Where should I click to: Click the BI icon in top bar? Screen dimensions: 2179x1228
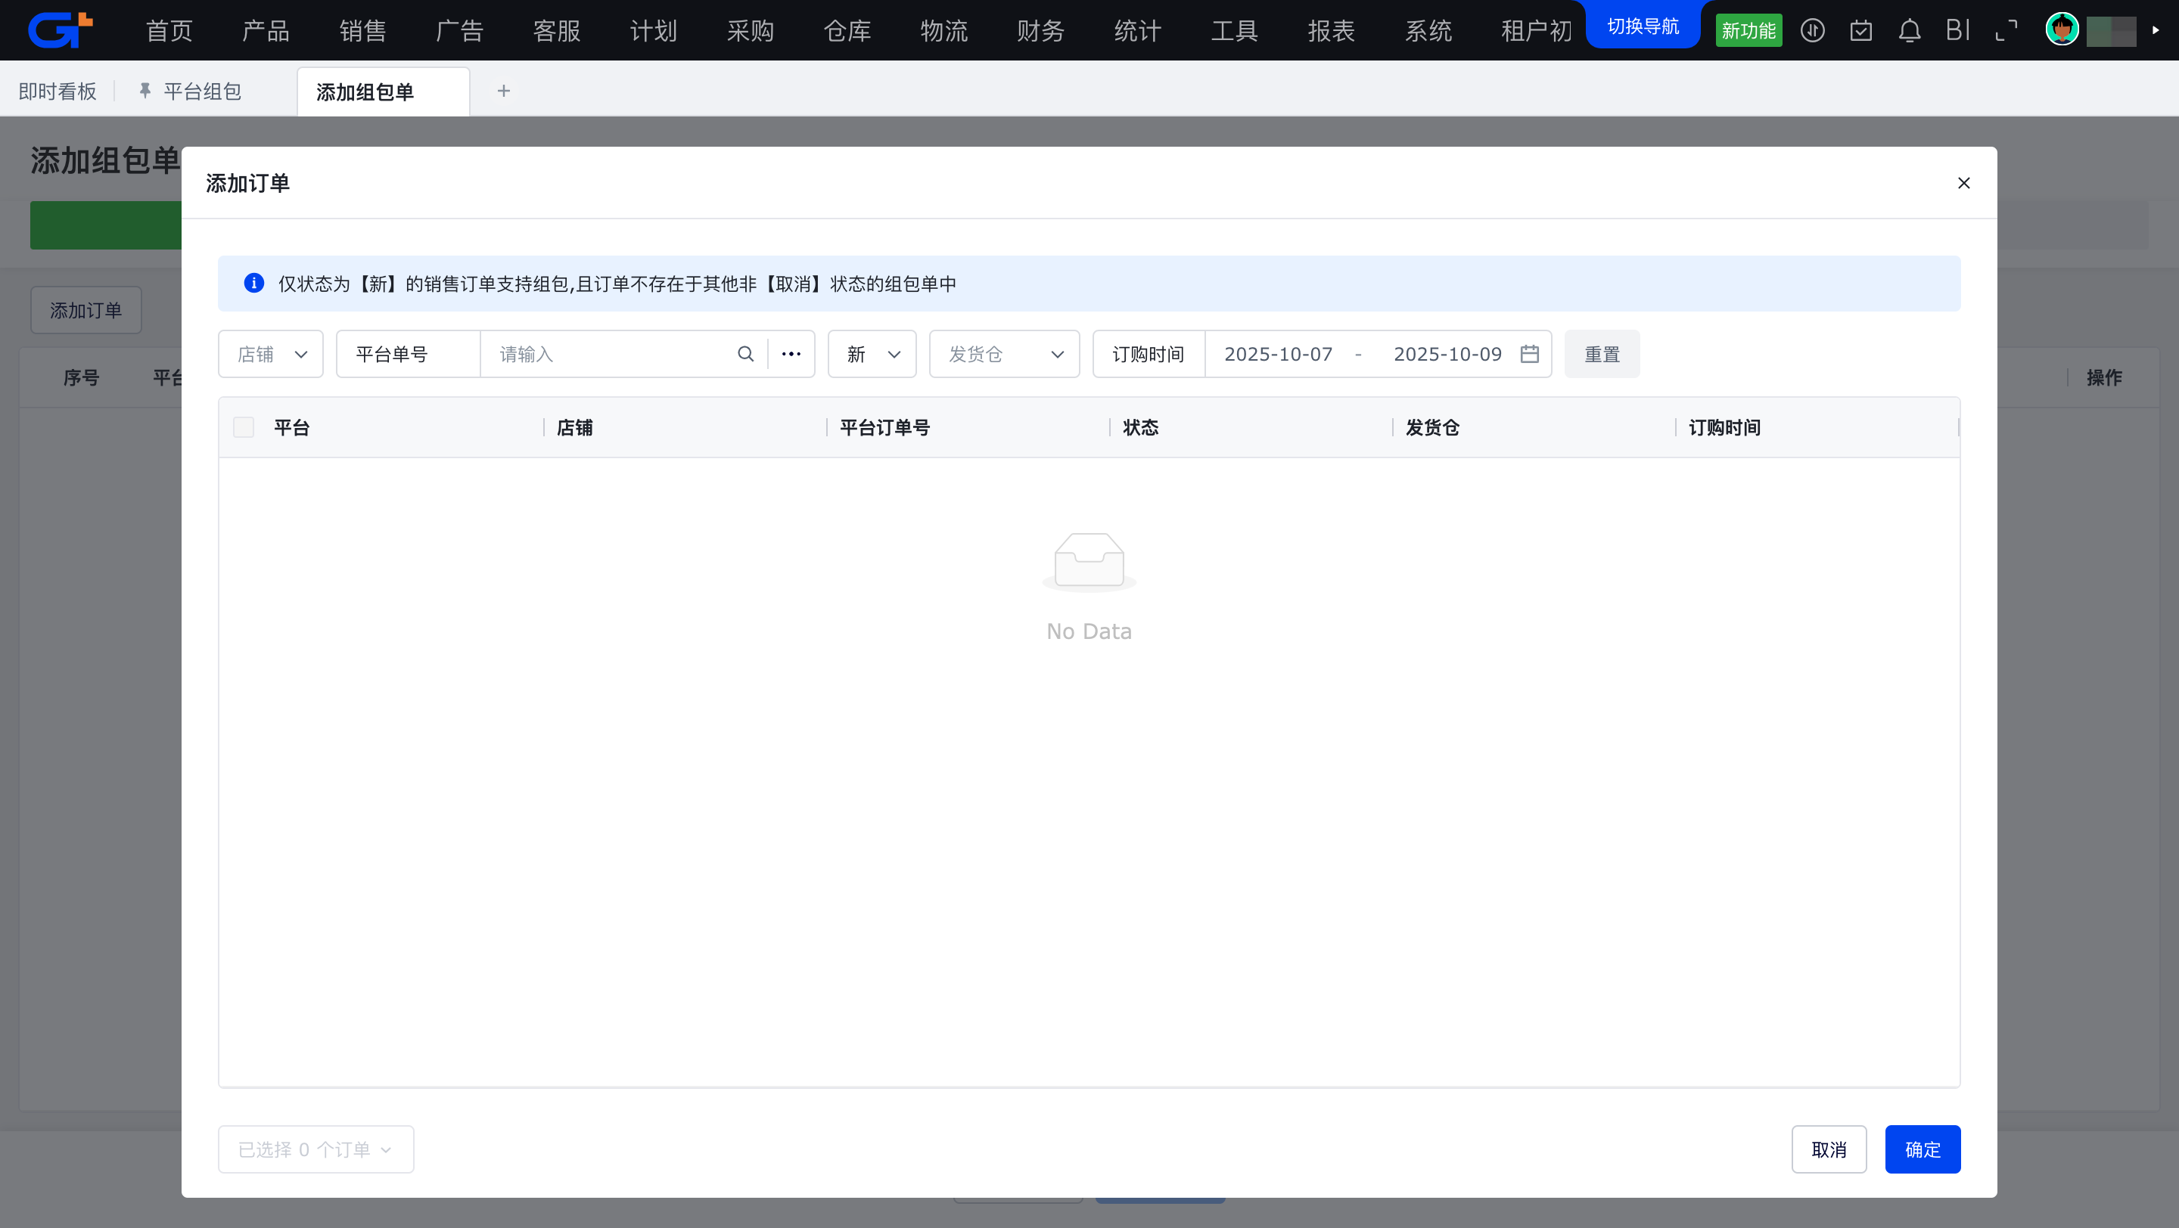[1957, 31]
